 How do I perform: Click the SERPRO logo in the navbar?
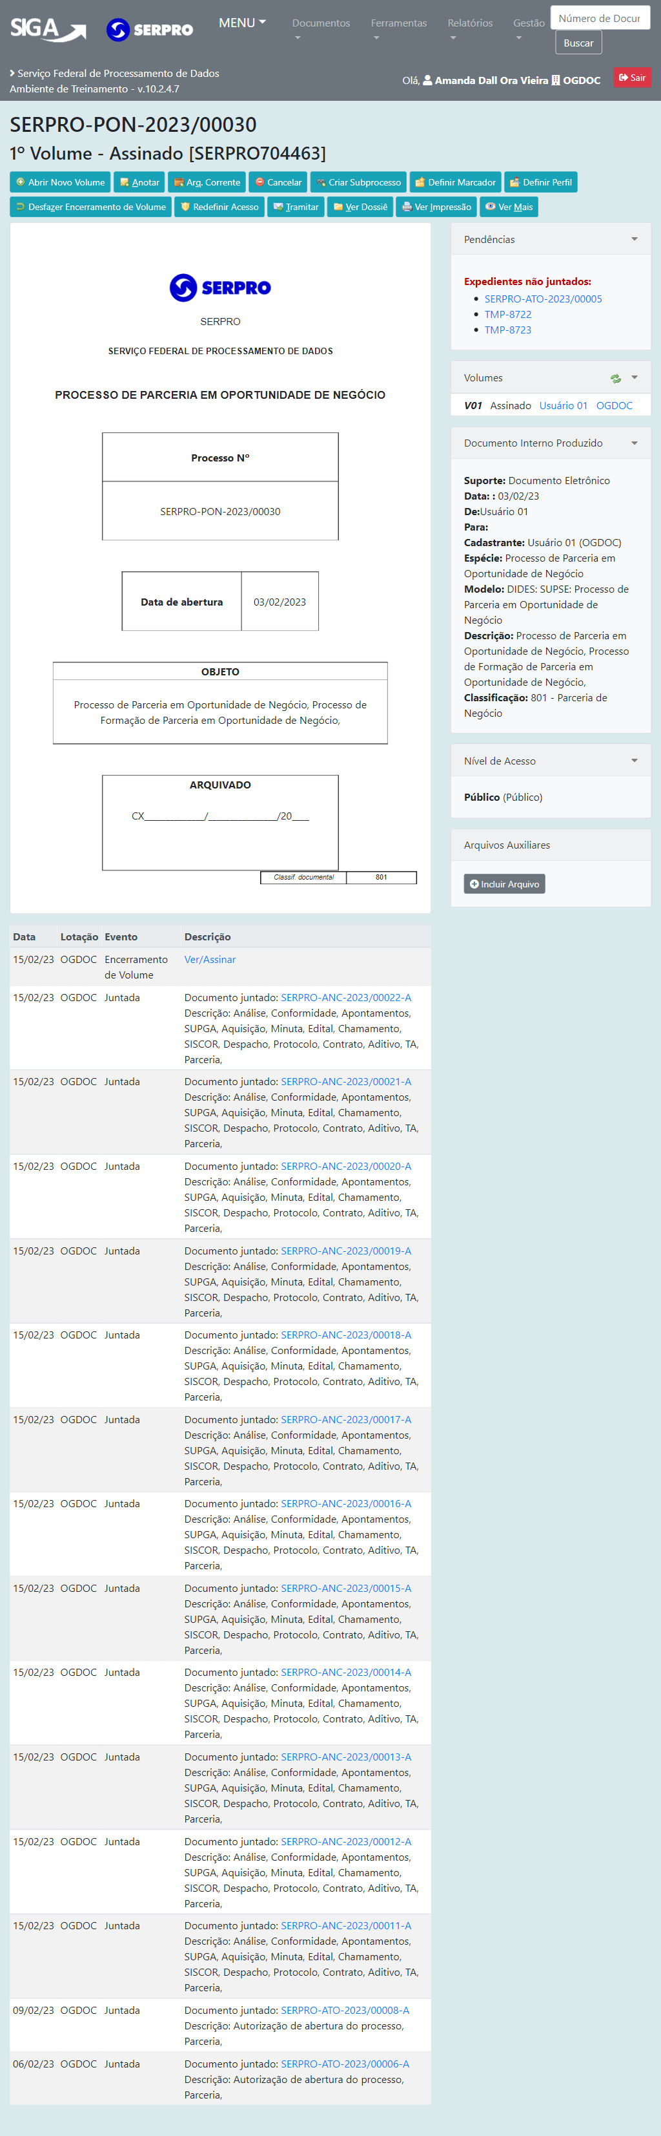click(x=150, y=30)
